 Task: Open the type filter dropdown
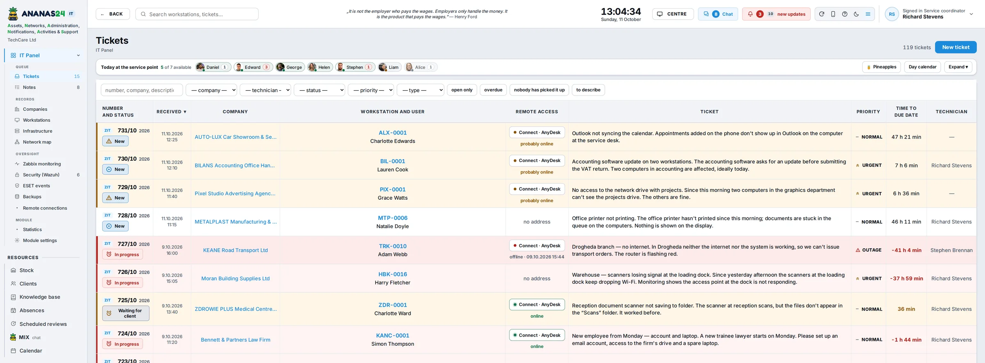tap(420, 90)
